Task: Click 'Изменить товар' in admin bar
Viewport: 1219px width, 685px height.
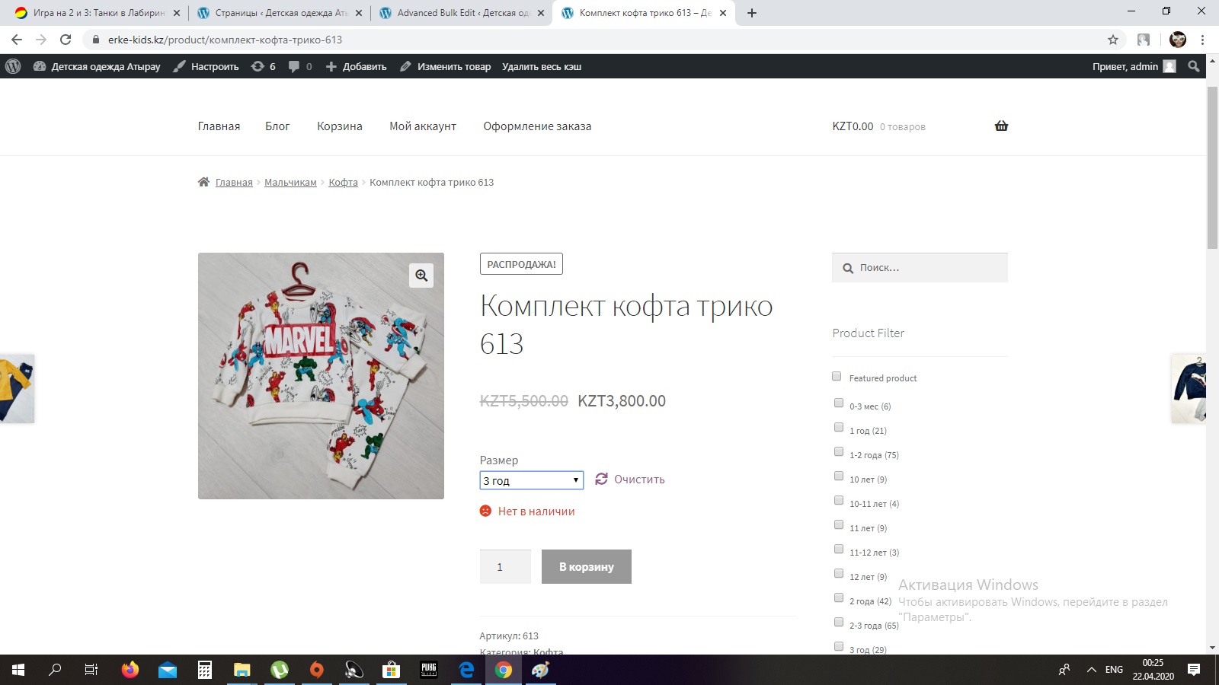Action: tap(446, 66)
